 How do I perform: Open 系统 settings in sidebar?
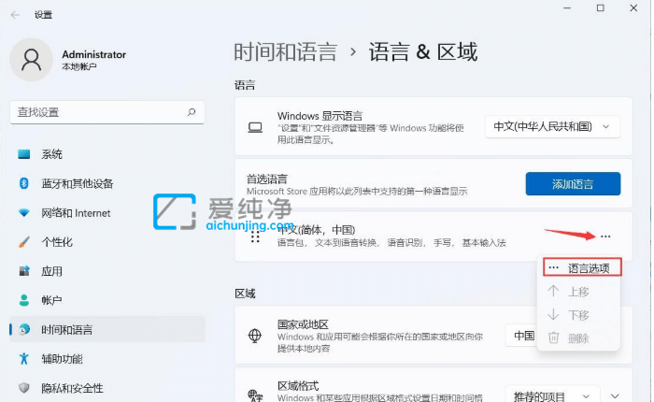pos(107,154)
